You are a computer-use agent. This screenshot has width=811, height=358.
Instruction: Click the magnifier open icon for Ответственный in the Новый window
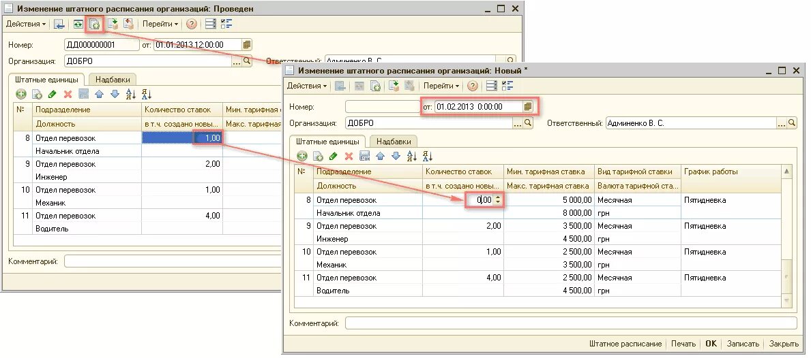point(793,123)
